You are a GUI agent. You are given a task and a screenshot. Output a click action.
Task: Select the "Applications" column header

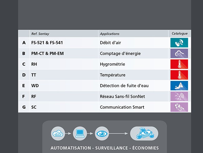pos(109,34)
